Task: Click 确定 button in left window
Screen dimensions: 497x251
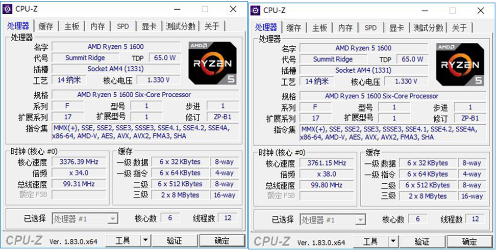Action: pyautogui.click(x=222, y=241)
